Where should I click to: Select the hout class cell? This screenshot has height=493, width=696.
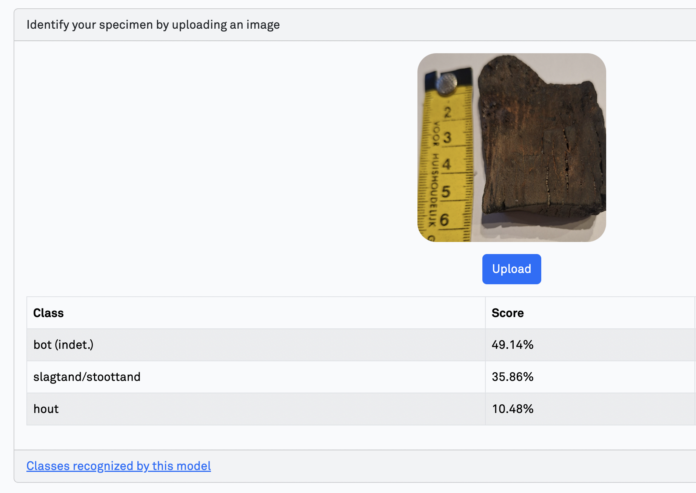[46, 409]
